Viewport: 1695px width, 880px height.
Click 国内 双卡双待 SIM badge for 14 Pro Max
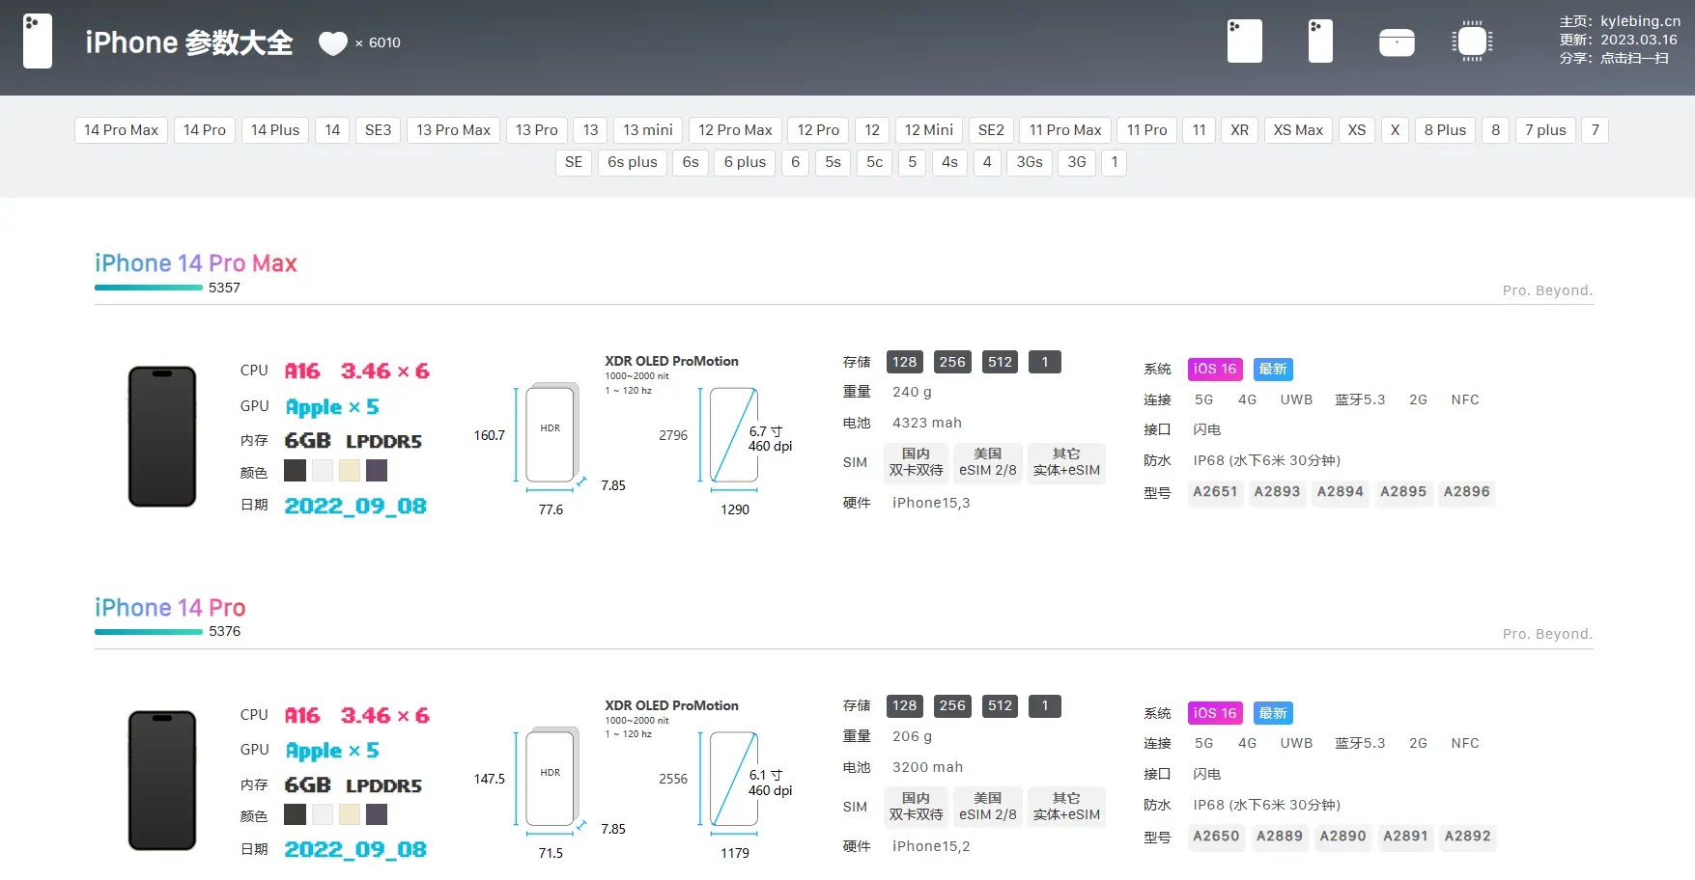pos(916,462)
